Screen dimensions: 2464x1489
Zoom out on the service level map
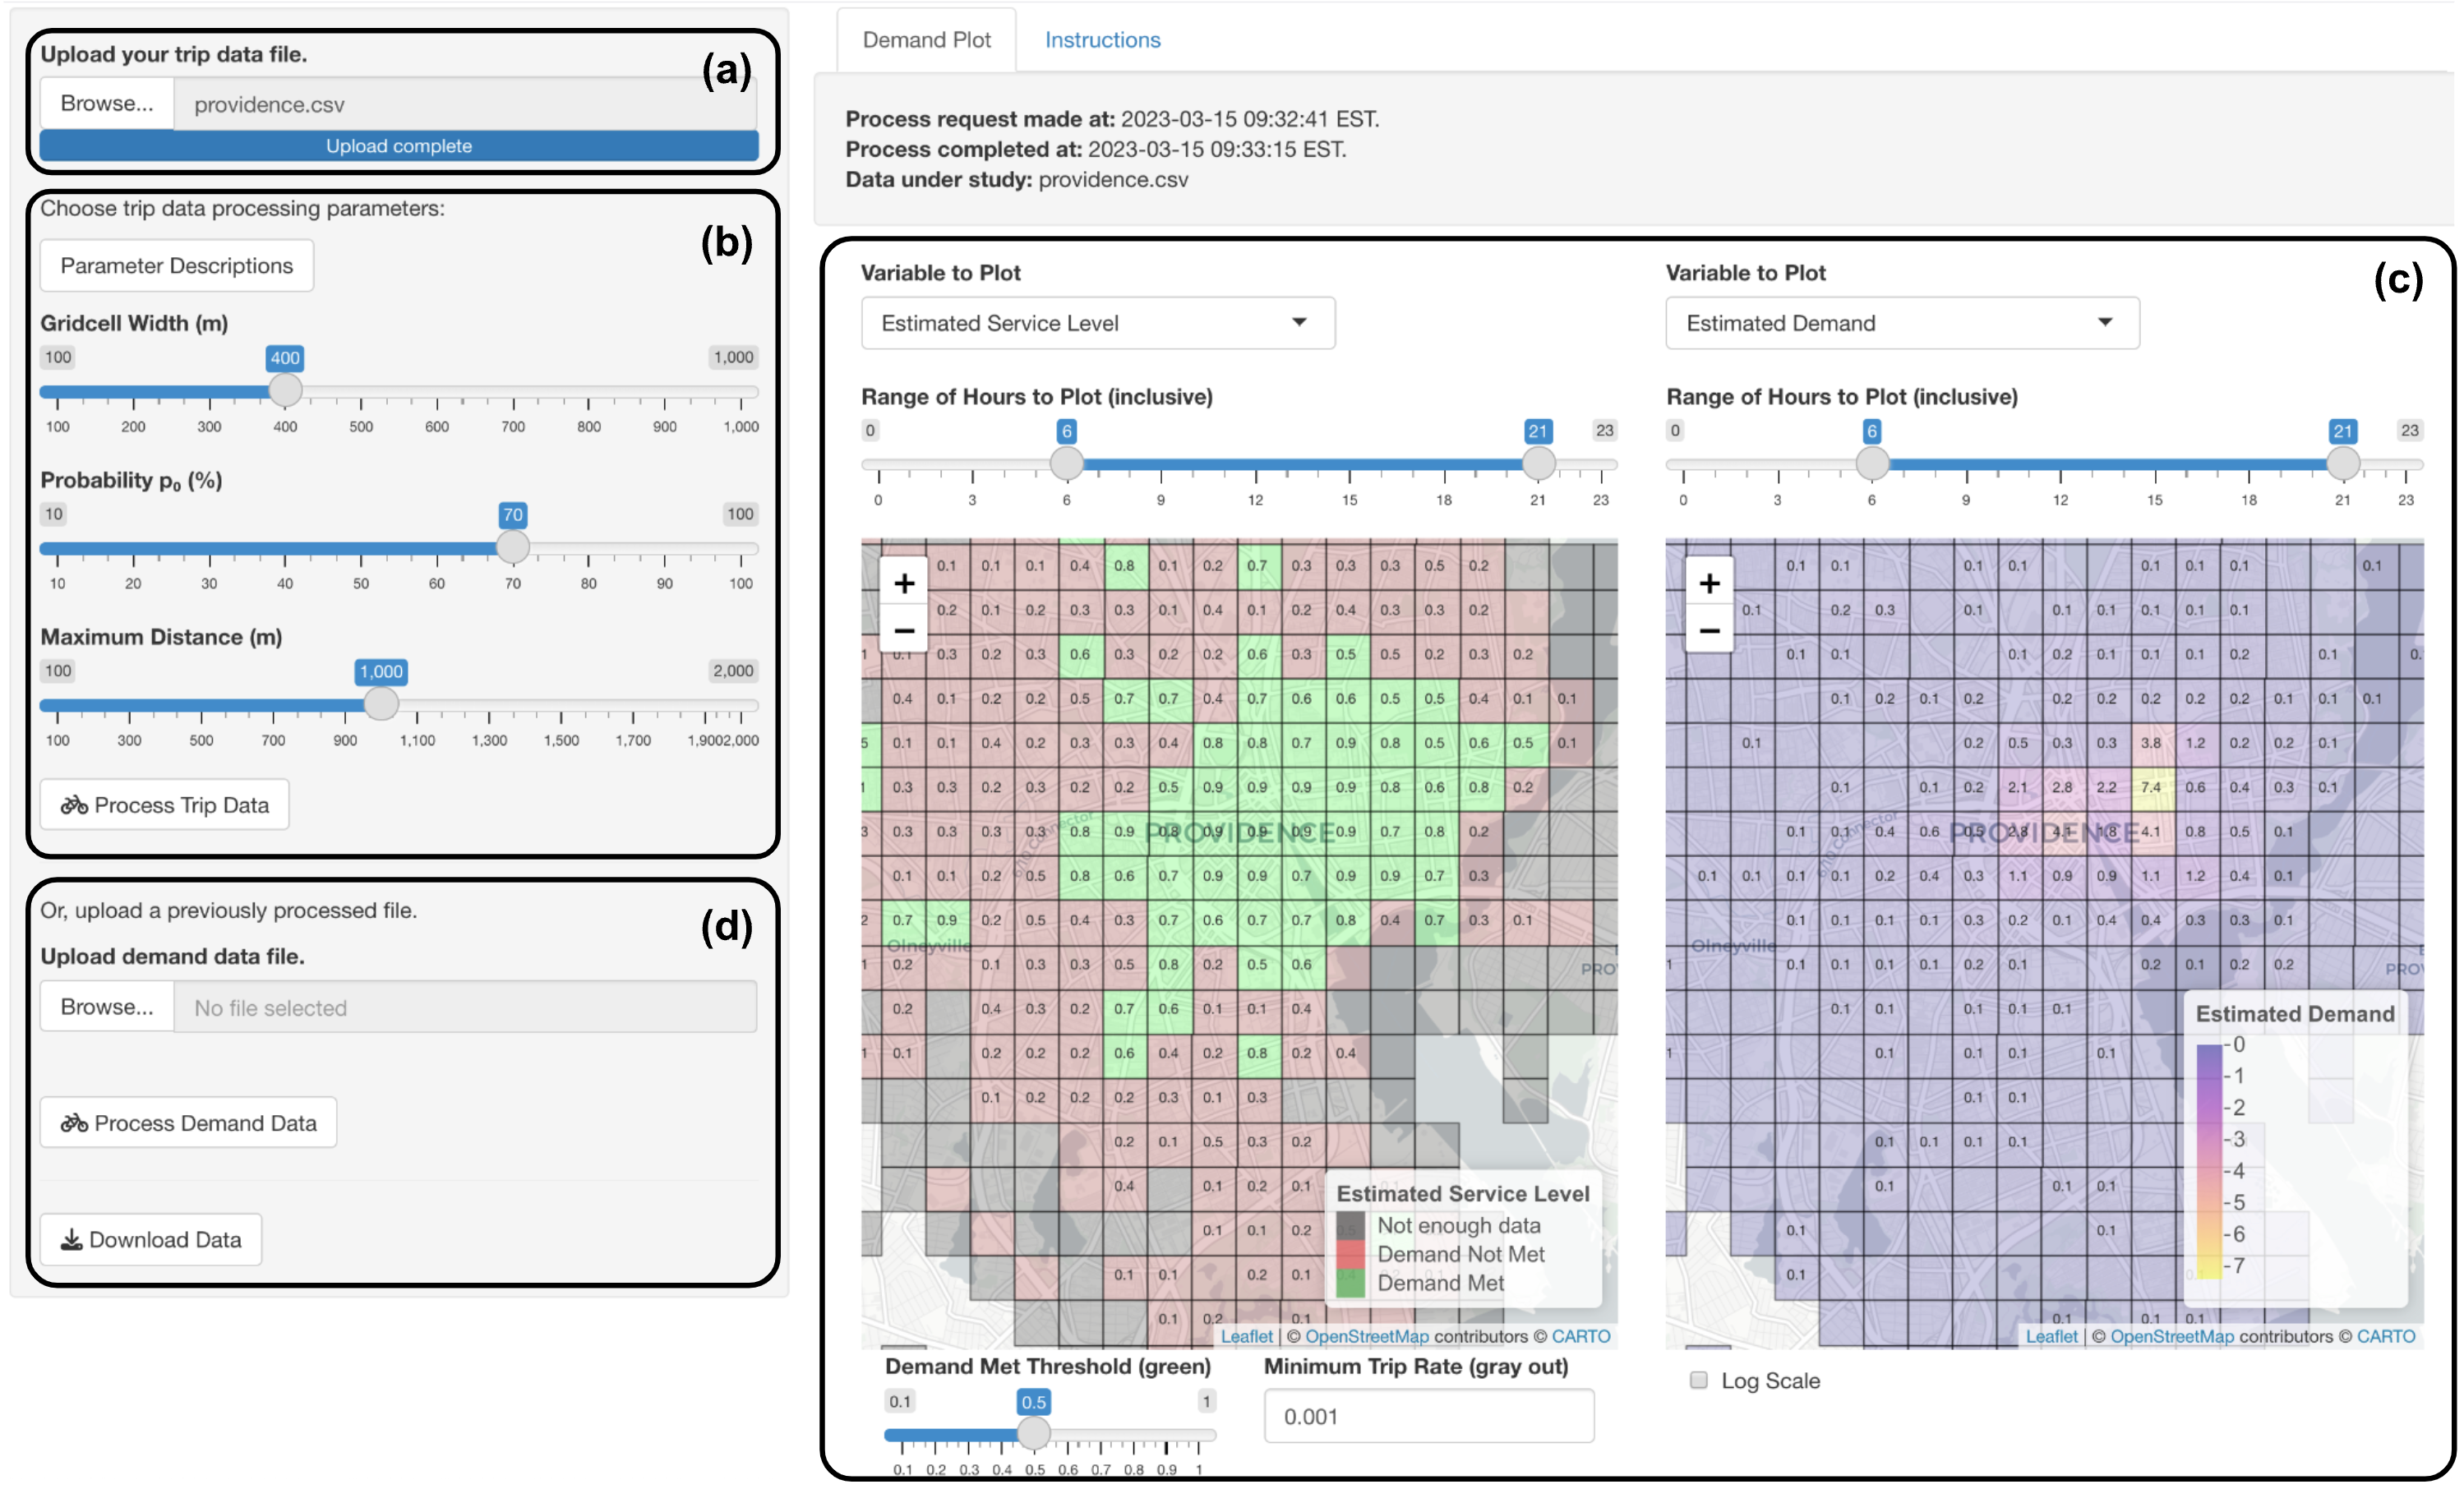point(904,630)
